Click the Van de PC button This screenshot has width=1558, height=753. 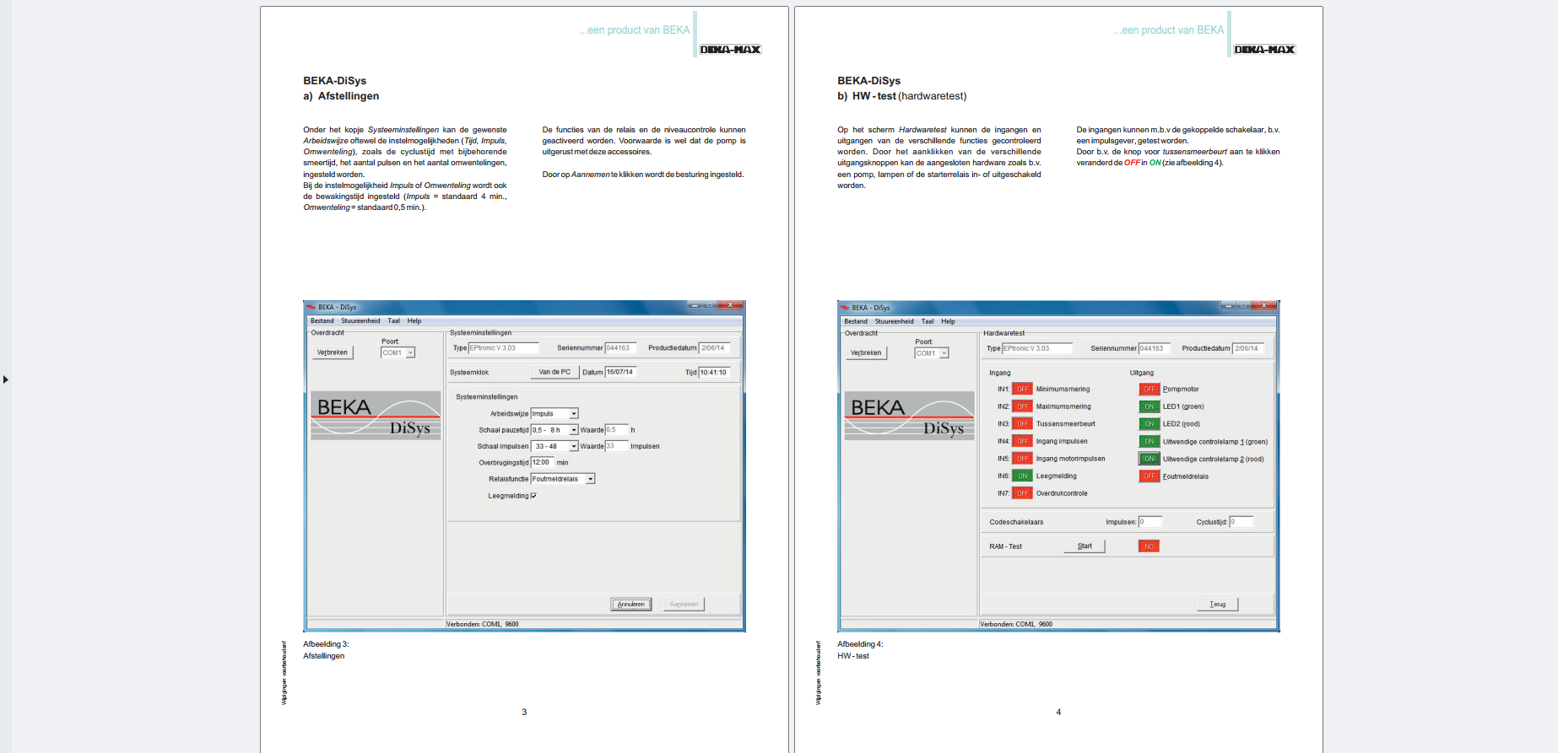point(554,372)
